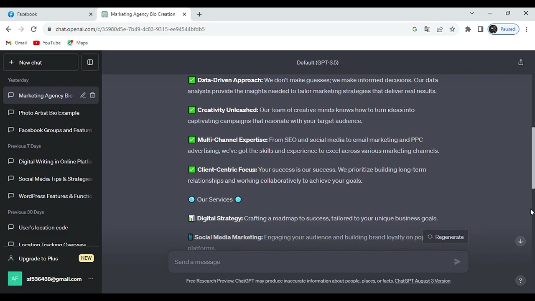Viewport: 535px width, 301px height.
Task: Go back in browser history
Action: pyautogui.click(x=9, y=29)
